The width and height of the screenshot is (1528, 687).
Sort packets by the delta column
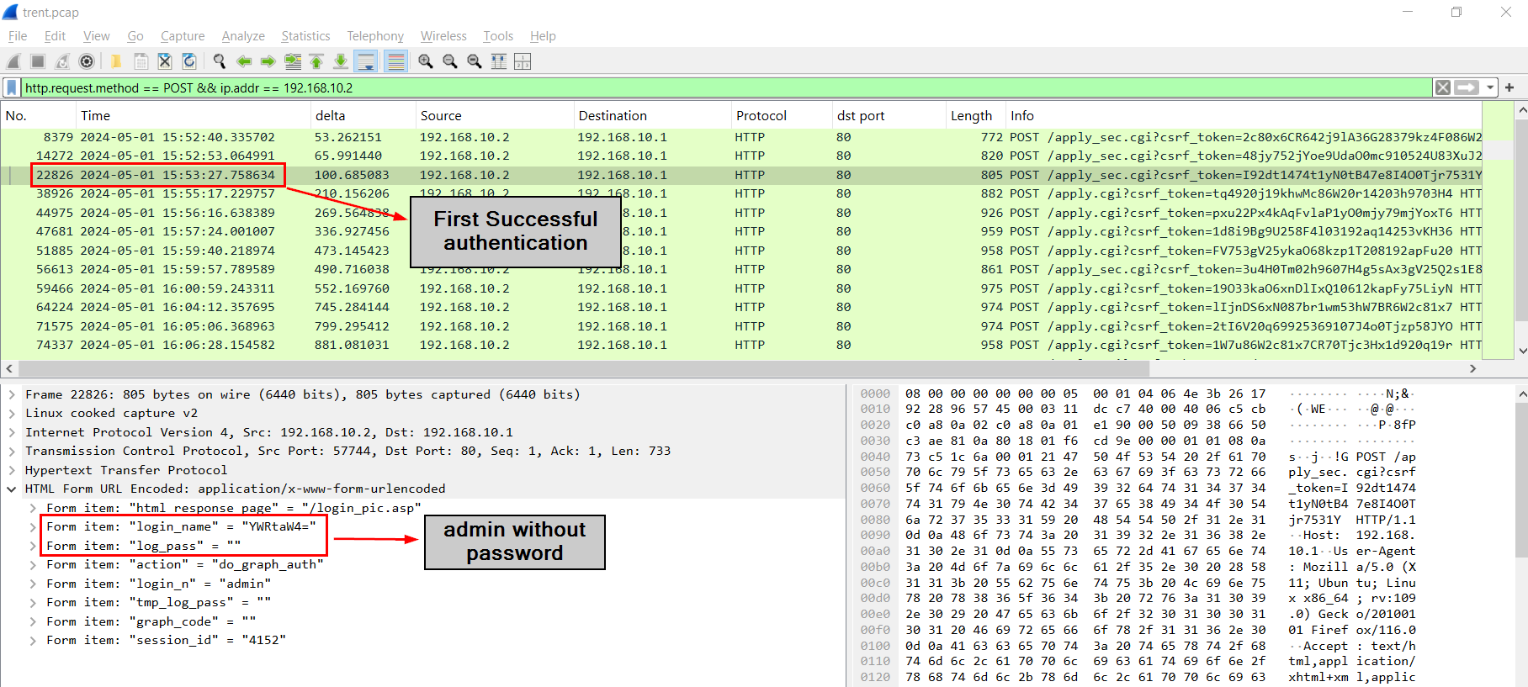(363, 115)
